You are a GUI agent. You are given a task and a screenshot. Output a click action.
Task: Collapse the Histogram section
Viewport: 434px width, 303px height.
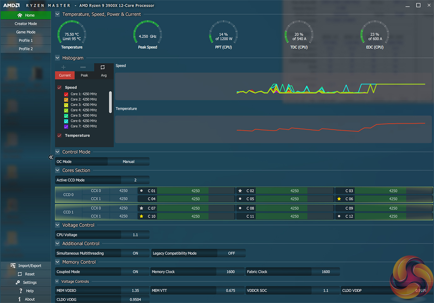click(58, 58)
